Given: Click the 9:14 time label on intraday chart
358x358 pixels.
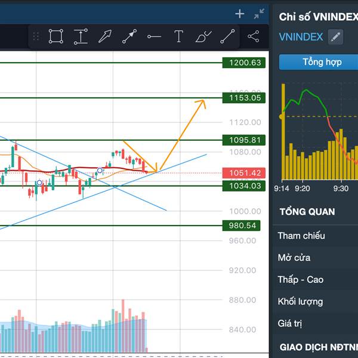Looking at the screenshot, I should click(282, 189).
